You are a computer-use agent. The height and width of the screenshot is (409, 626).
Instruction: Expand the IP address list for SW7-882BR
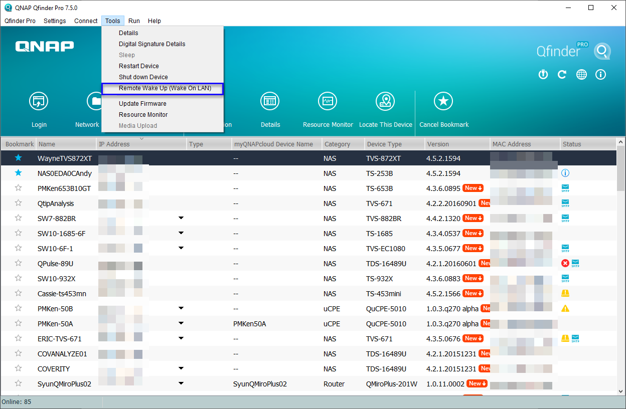[181, 218]
